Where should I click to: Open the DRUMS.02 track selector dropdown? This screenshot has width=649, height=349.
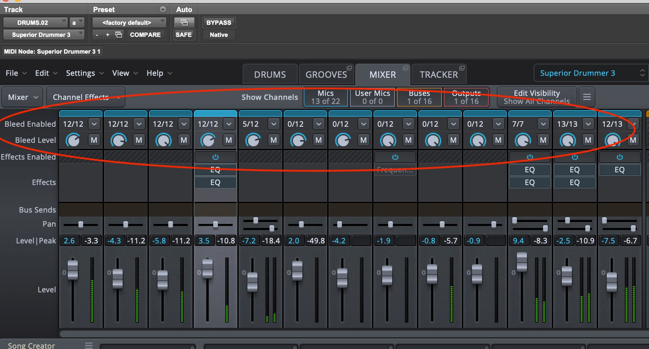click(x=36, y=22)
